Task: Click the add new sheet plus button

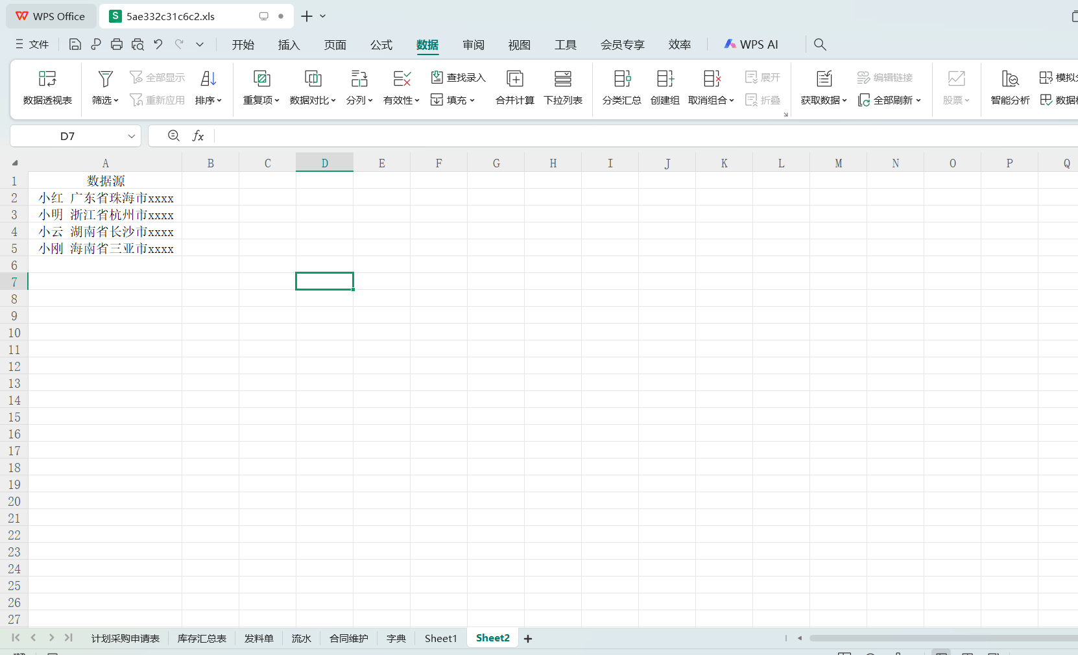Action: click(527, 638)
